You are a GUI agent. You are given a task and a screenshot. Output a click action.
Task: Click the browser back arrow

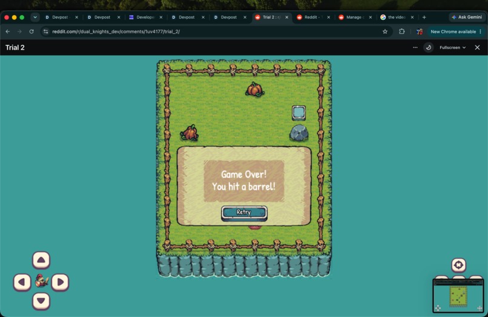[x=8, y=31]
